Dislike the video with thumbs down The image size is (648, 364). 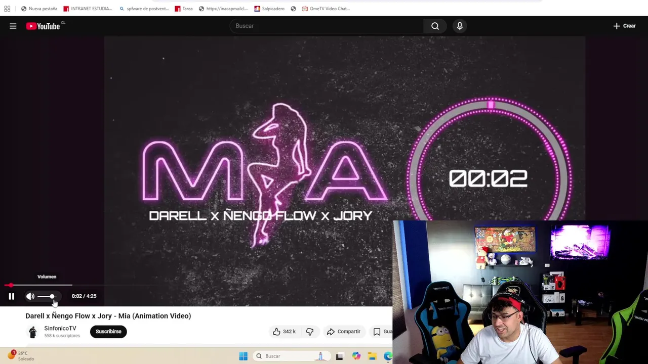[310, 332]
